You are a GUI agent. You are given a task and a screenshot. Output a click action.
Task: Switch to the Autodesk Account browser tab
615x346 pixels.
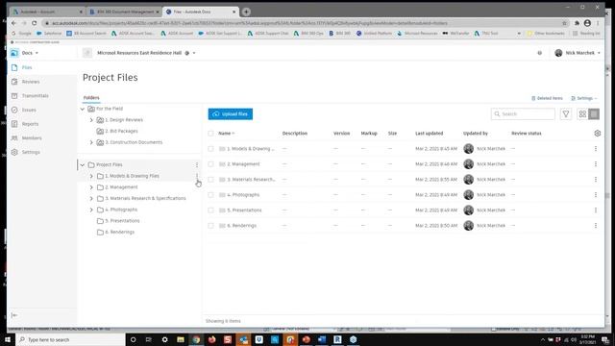(46, 12)
